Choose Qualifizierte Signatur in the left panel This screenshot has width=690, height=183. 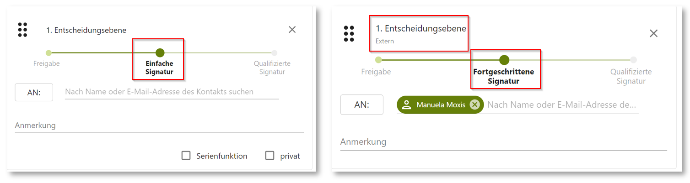click(x=274, y=53)
